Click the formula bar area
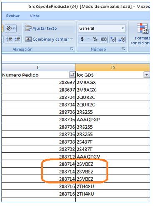This screenshot has height=206, width=155. click(x=76, y=59)
